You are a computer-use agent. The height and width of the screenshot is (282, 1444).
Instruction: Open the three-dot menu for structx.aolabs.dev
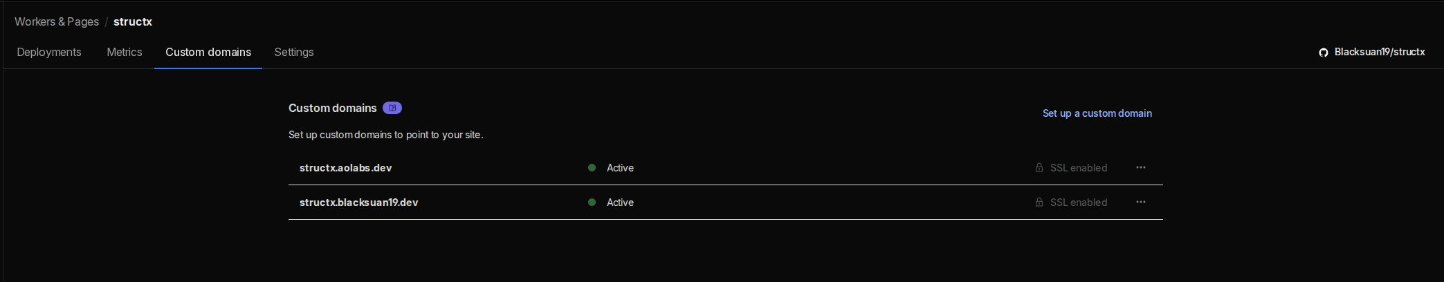1140,168
